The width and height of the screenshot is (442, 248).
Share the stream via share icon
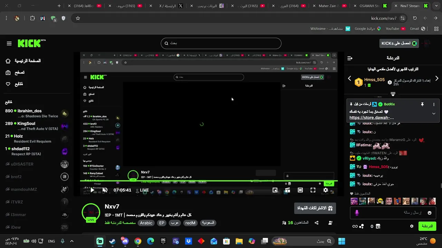pyautogui.click(x=316, y=223)
